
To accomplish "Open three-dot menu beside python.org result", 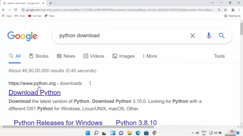I will [90, 83].
